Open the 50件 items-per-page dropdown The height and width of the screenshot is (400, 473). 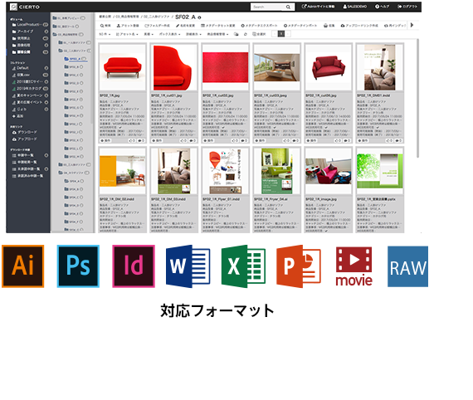click(105, 34)
